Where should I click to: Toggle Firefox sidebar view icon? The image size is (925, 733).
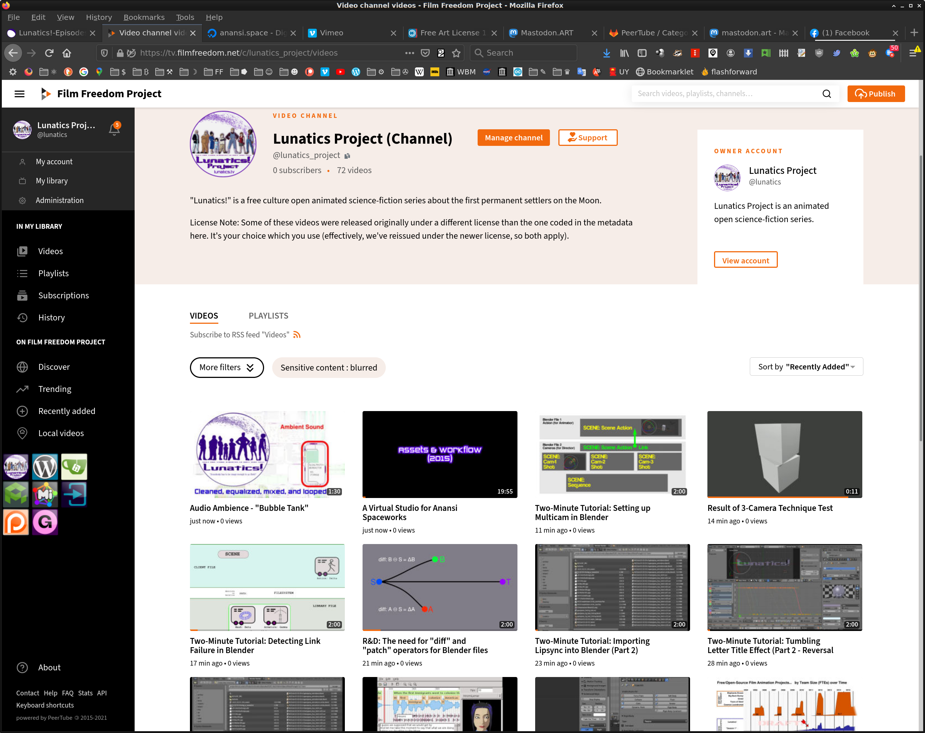[x=642, y=53]
